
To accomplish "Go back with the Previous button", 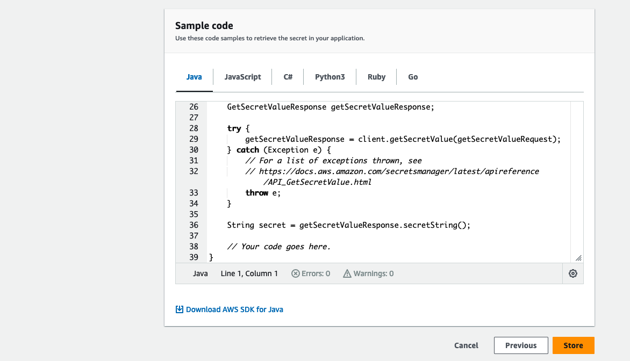I will pyautogui.click(x=520, y=345).
